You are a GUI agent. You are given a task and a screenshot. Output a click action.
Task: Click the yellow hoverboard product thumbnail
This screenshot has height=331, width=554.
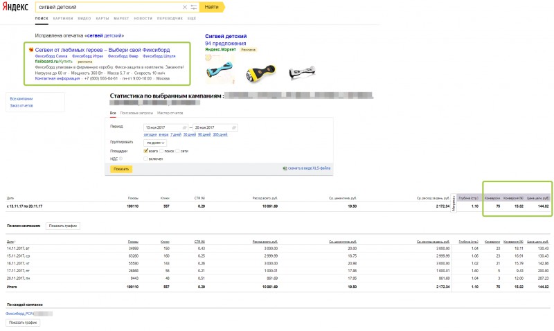260,73
